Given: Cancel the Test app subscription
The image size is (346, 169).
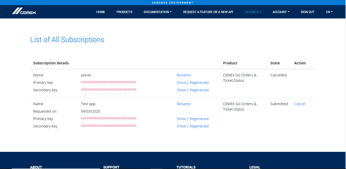Looking at the screenshot, I should [x=300, y=104].
